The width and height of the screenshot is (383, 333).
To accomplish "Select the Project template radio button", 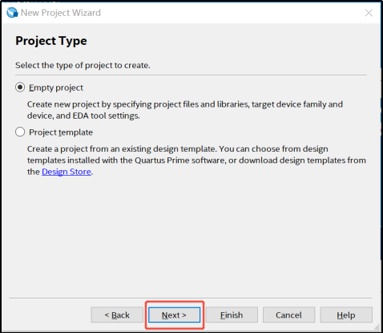I will point(20,132).
